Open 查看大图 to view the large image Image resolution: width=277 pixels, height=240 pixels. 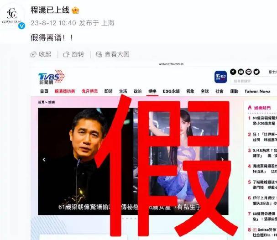click(113, 54)
